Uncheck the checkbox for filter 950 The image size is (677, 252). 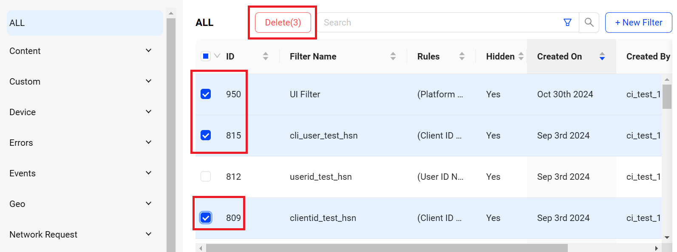206,94
